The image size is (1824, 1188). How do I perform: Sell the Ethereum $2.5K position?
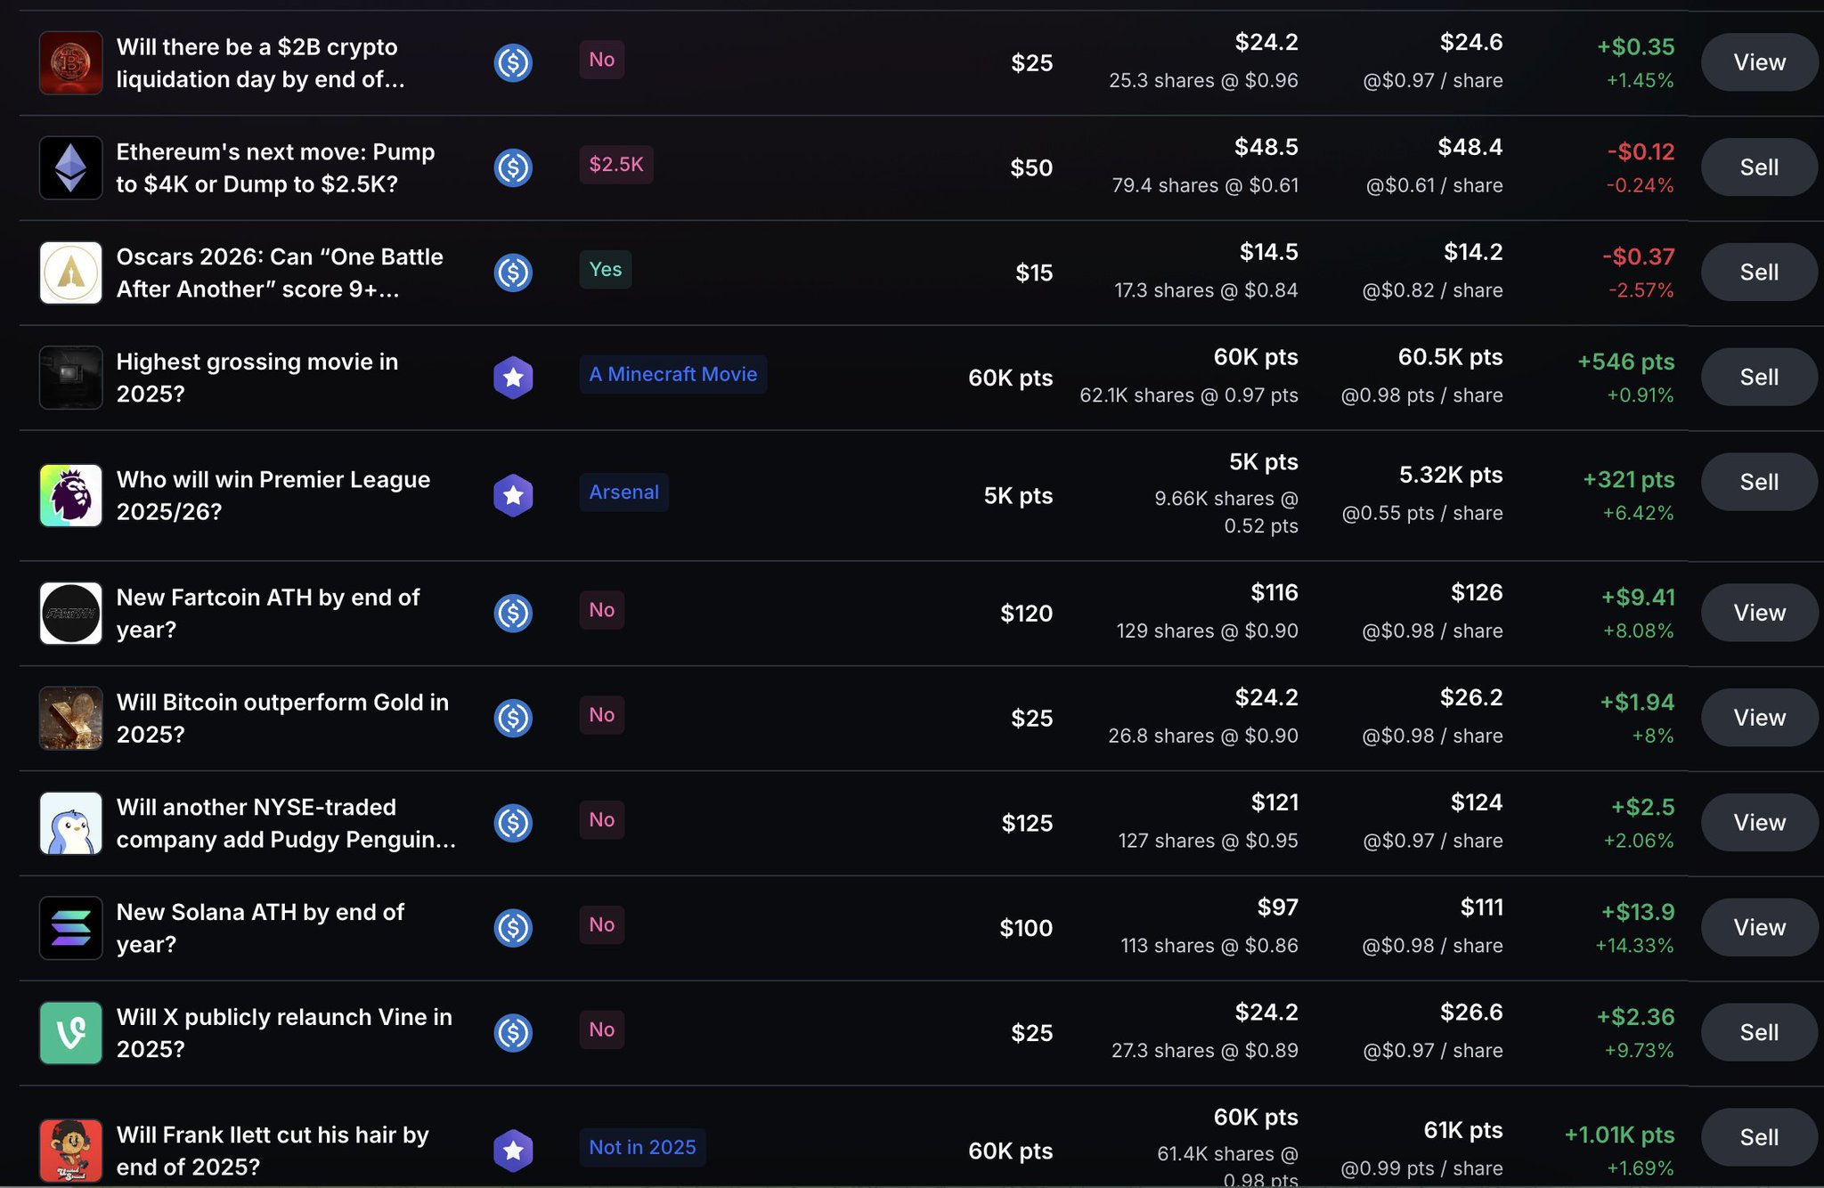[x=1758, y=167]
